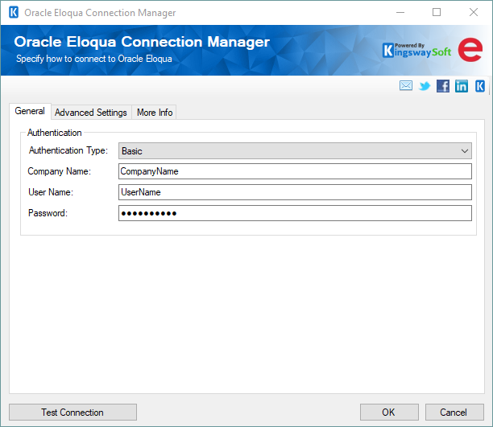Image resolution: width=493 pixels, height=427 pixels.
Task: Click the Authentication Type label
Action: pos(68,150)
